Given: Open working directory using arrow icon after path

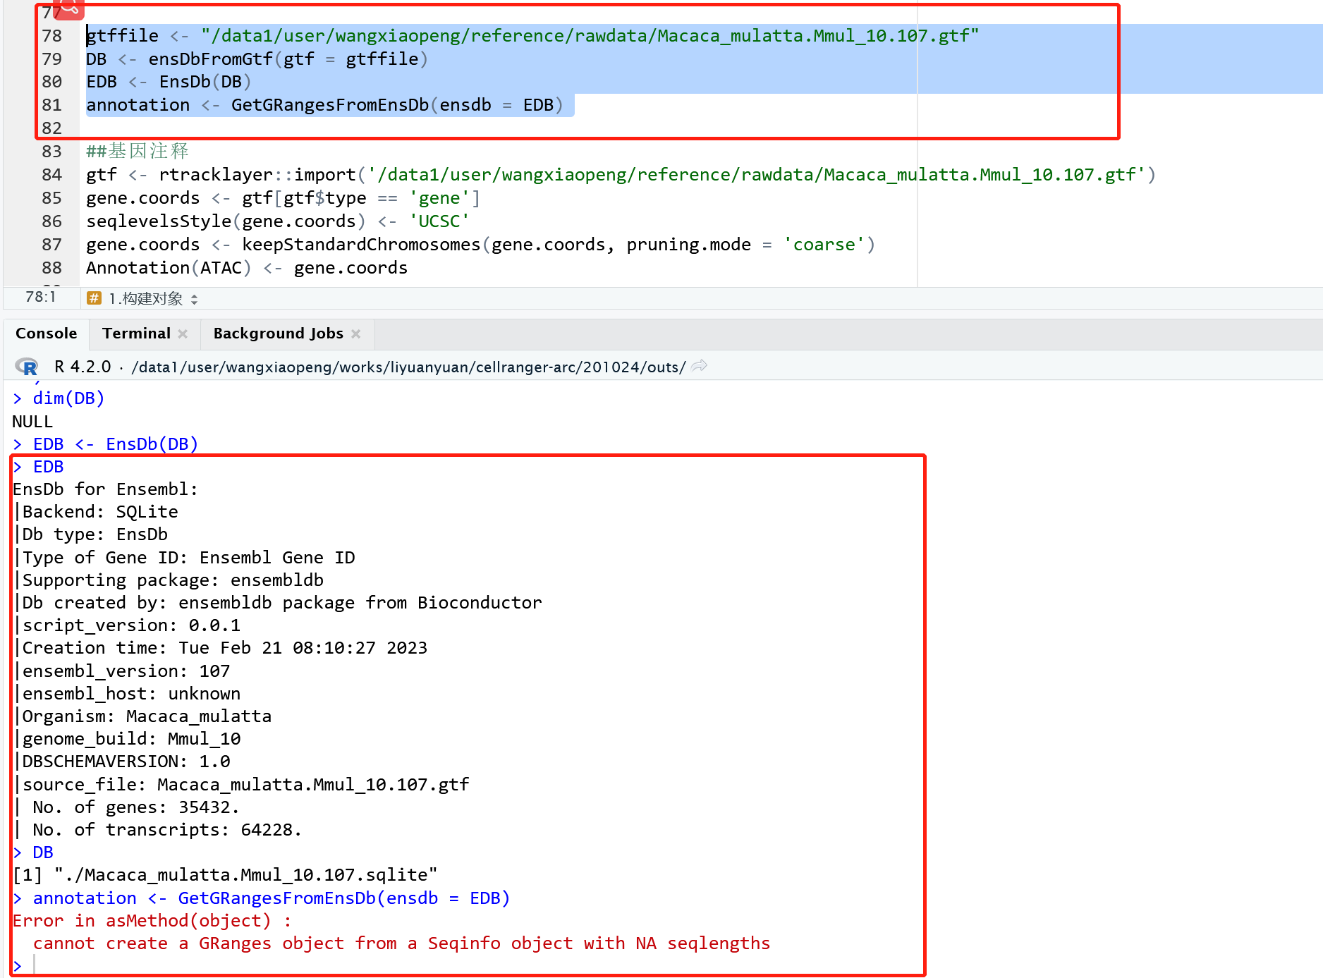Looking at the screenshot, I should coord(699,366).
